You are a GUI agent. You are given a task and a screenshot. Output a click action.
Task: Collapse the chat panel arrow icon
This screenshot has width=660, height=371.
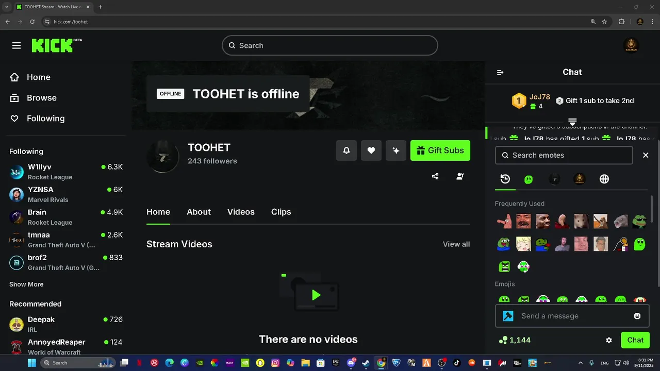click(500, 72)
